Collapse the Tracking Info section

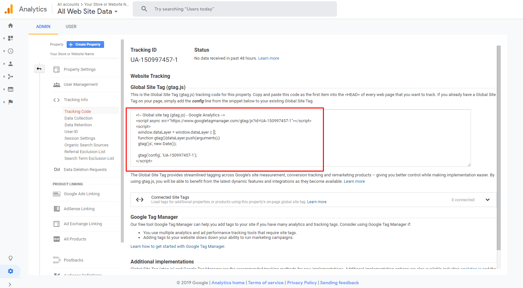pos(76,100)
